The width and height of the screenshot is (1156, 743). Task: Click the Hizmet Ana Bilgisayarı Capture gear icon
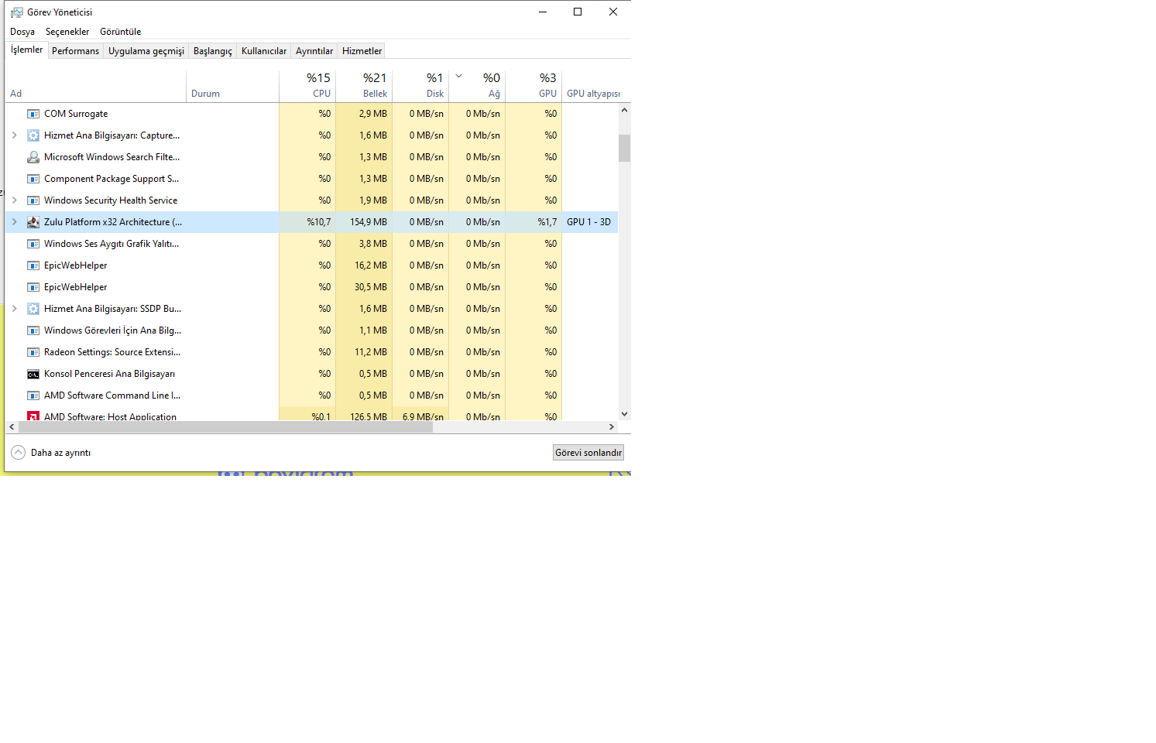click(x=33, y=135)
